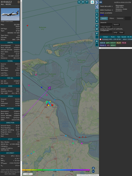Open the Ryanair aircraft photo

pos(10,14)
